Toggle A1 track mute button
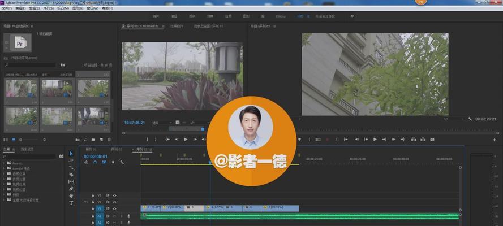Viewport: 503px width, 226px height. 114,216
